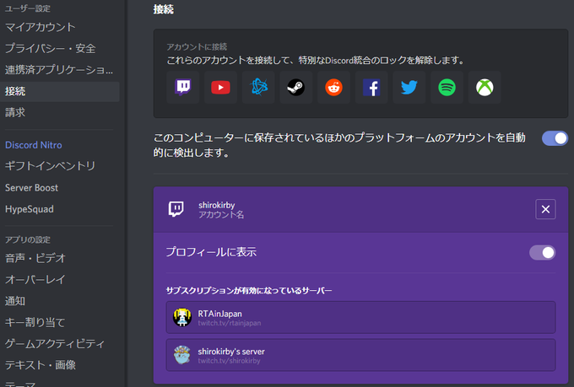
Task: Click アカウントに接続 label
Action: click(x=197, y=47)
